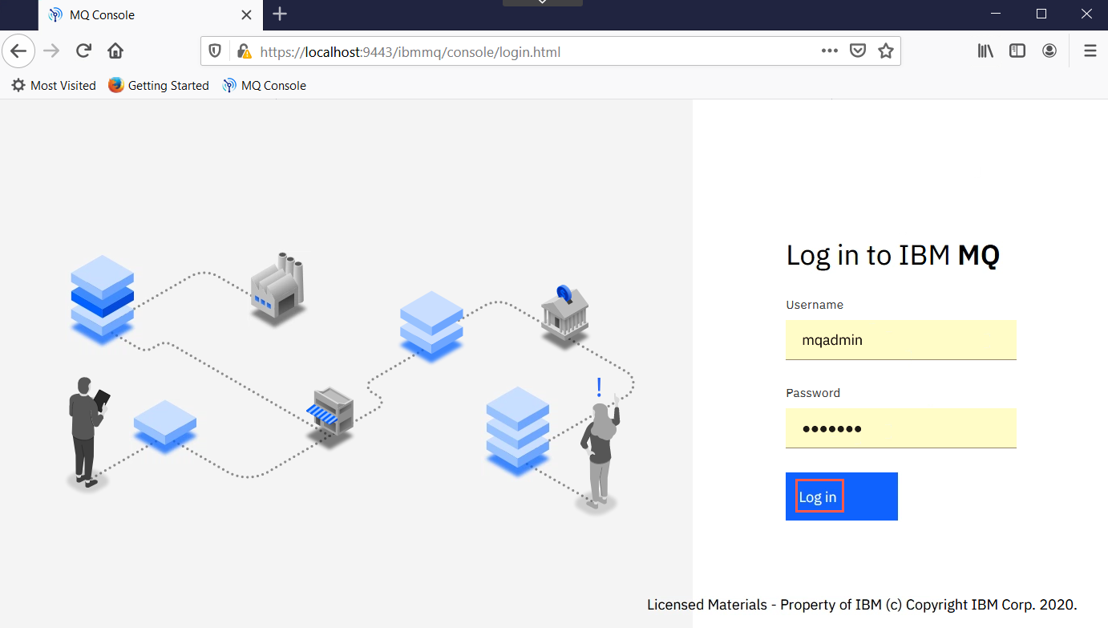Screen dimensions: 1108x628
Task: Bookmark this page with the star
Action: [886, 51]
